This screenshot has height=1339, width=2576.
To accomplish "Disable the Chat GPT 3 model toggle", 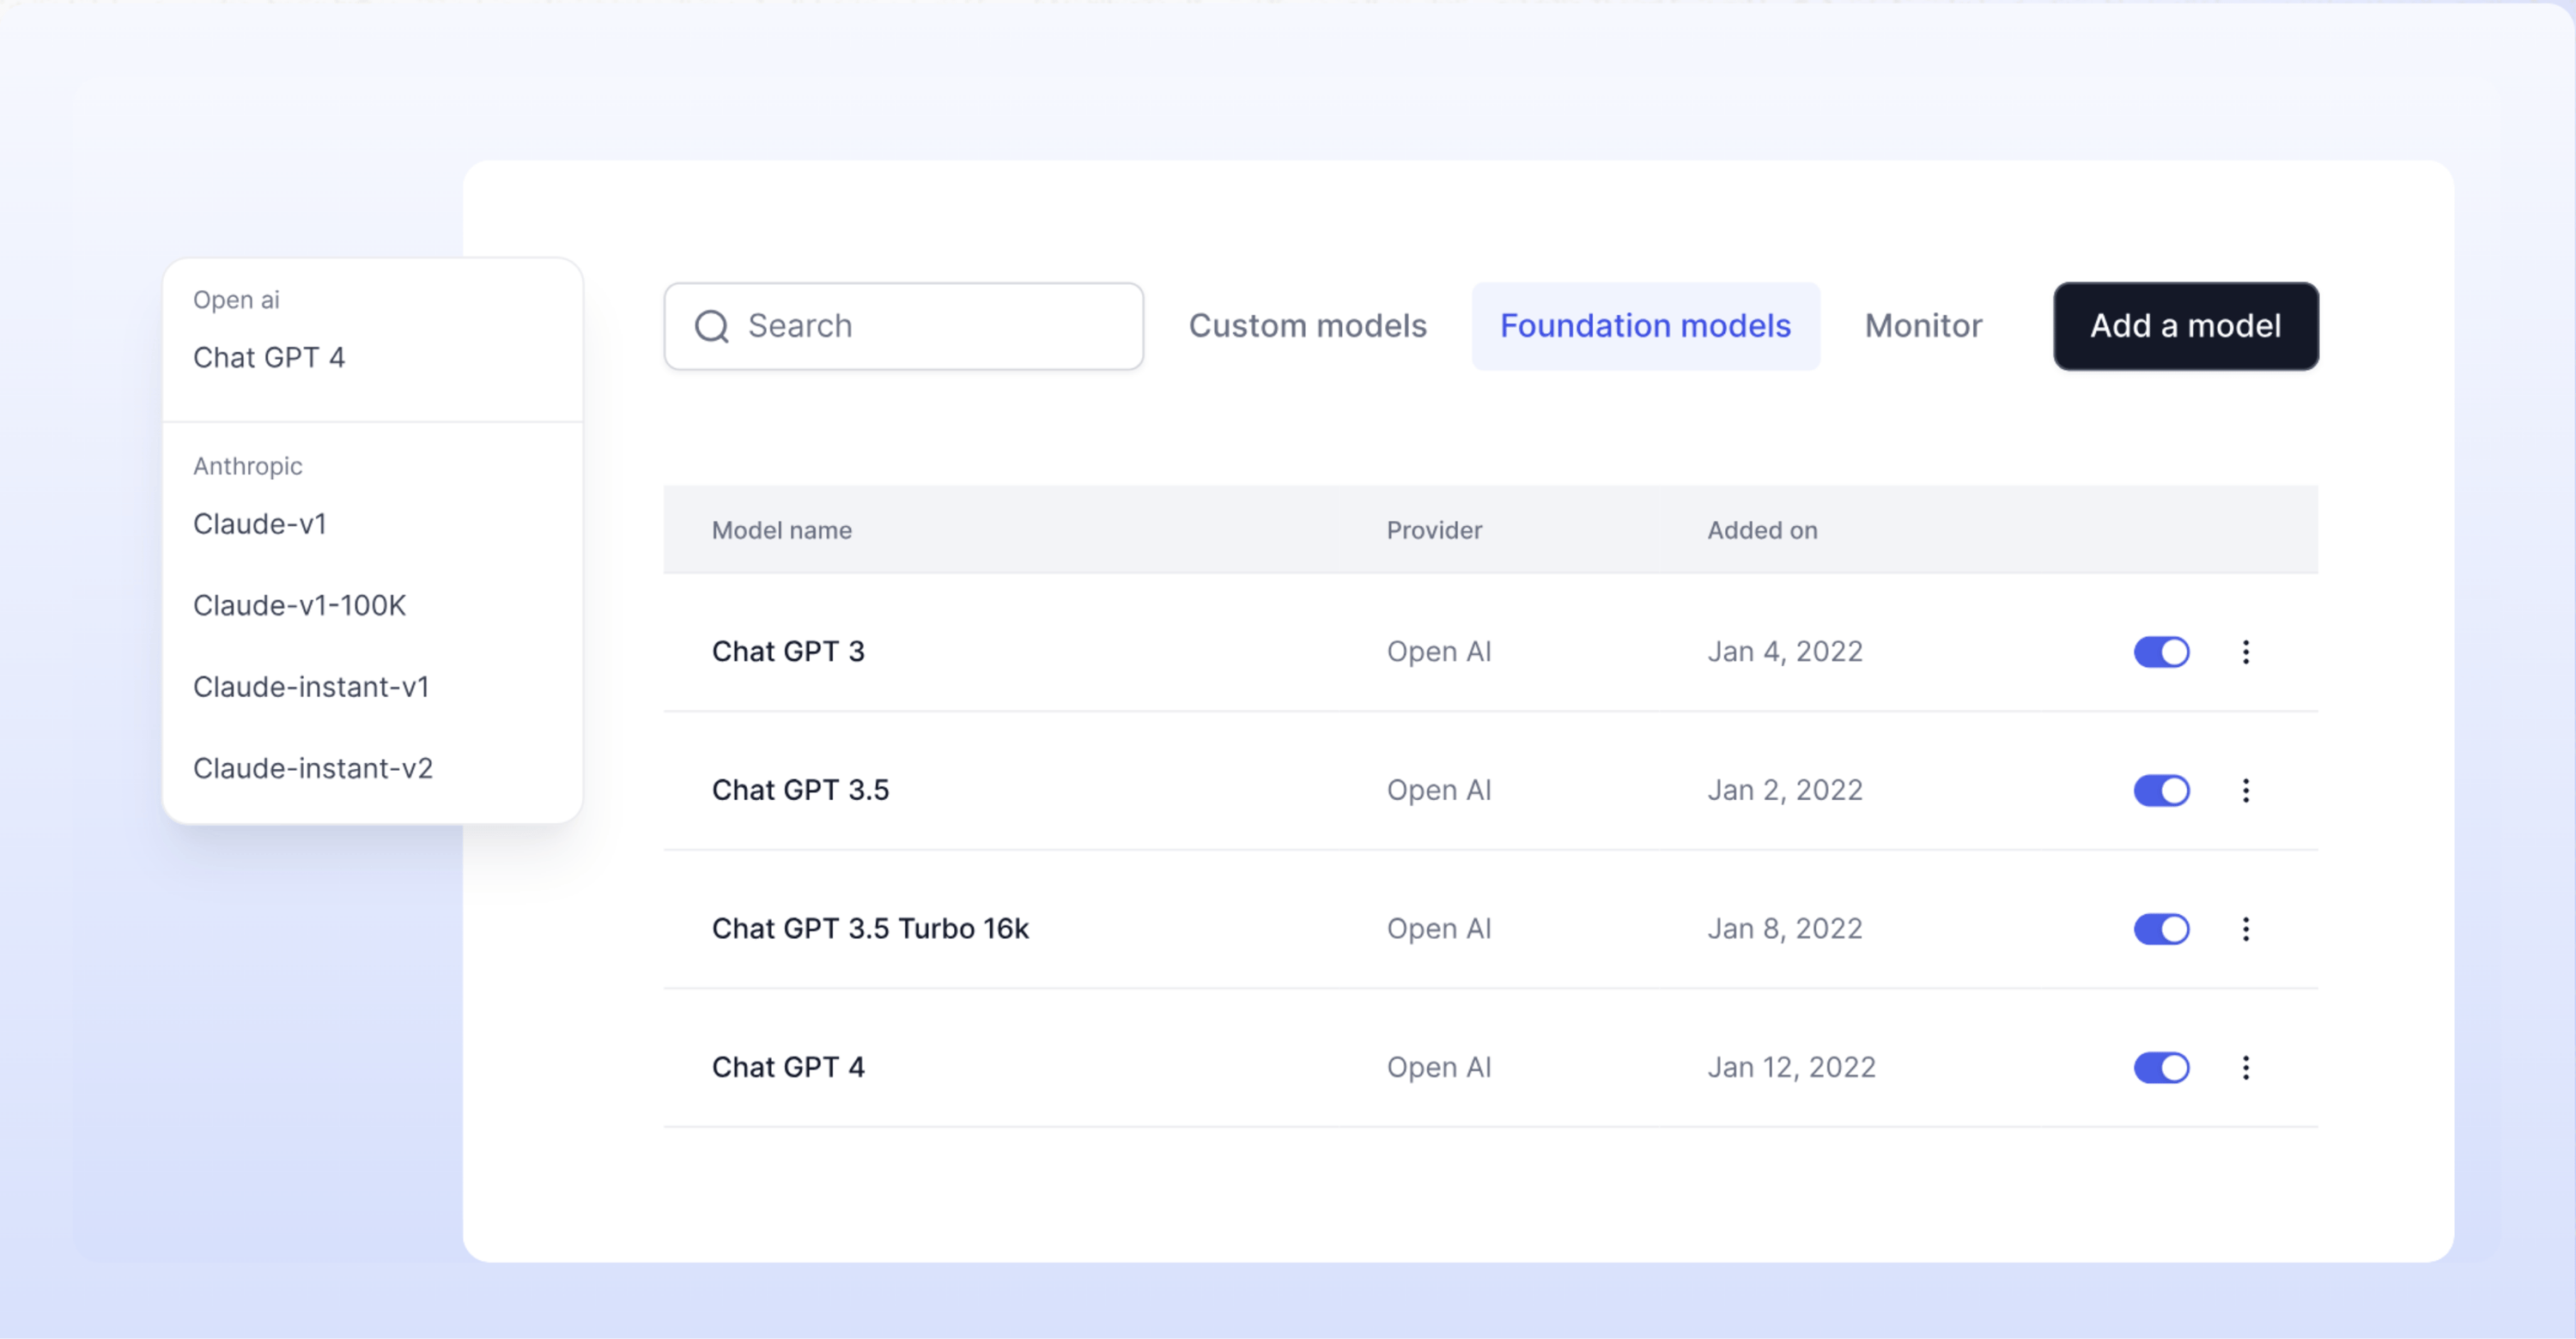I will click(x=2162, y=651).
